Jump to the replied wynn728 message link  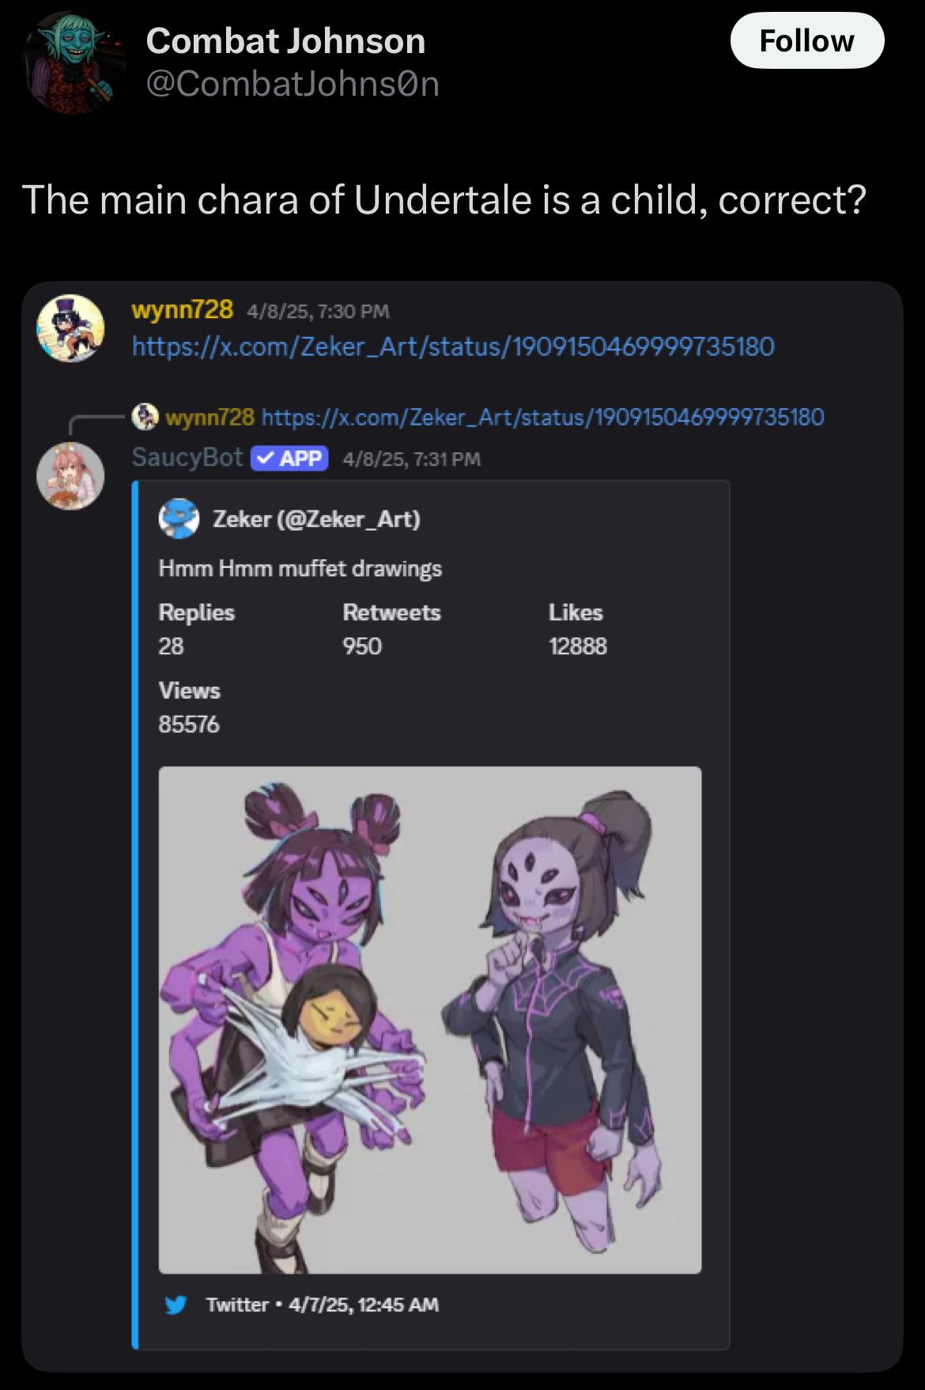pyautogui.click(x=542, y=417)
